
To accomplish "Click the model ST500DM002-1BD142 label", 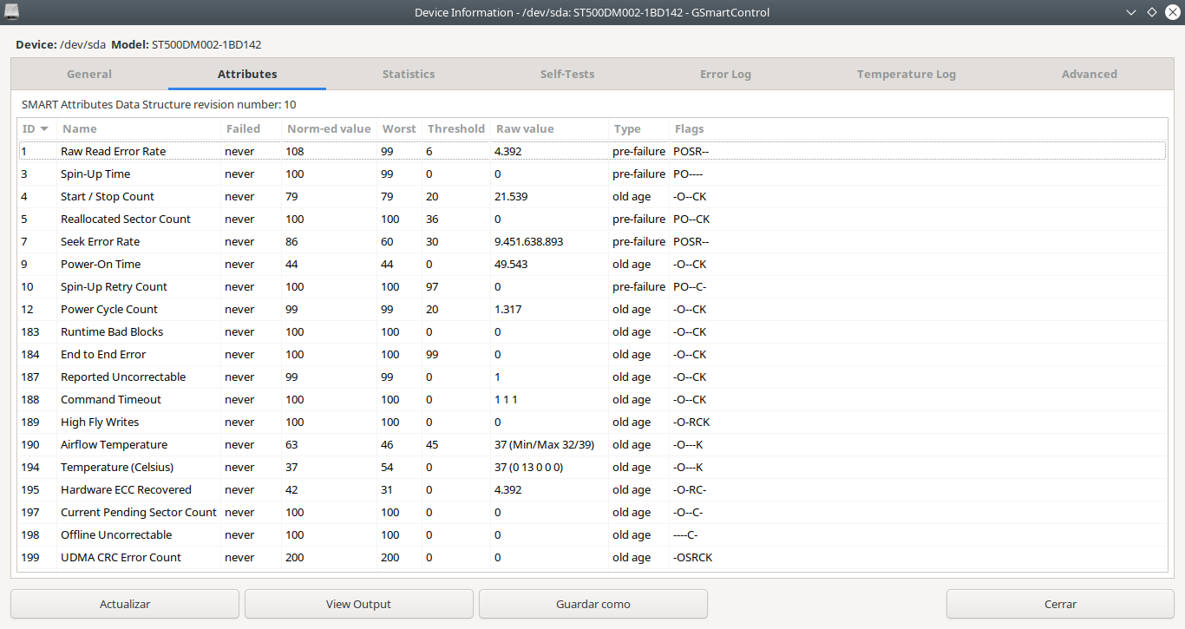I will click(206, 44).
